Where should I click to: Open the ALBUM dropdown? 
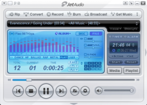(x=63, y=34)
